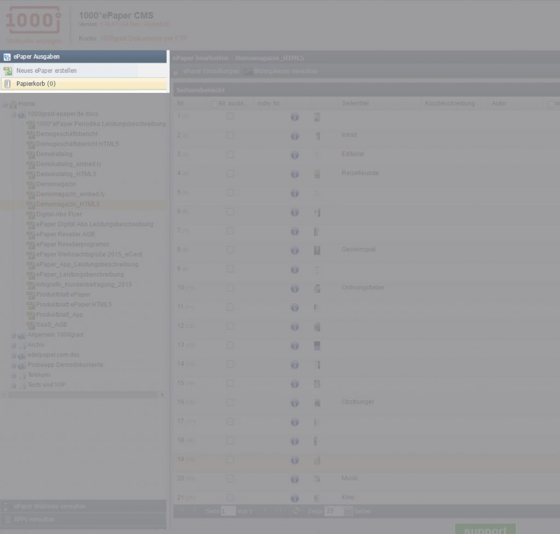The image size is (560, 534).
Task: Check the Nr. ausbl. box for page 2
Action: (230, 135)
